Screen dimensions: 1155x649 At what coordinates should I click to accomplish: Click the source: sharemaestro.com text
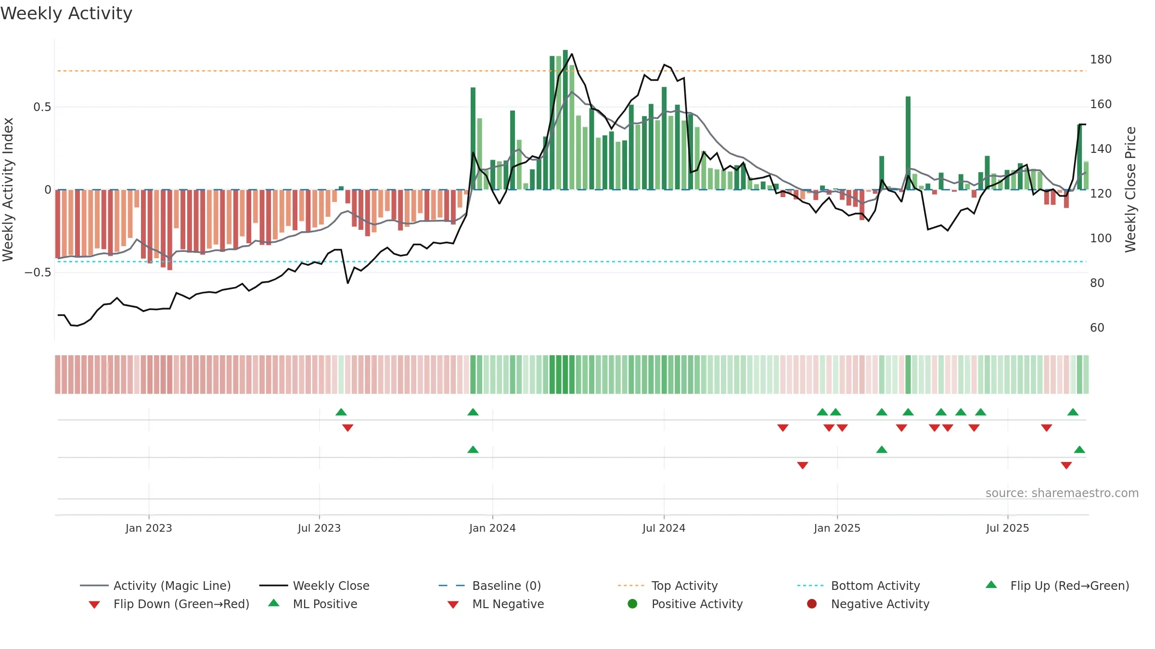1062,493
